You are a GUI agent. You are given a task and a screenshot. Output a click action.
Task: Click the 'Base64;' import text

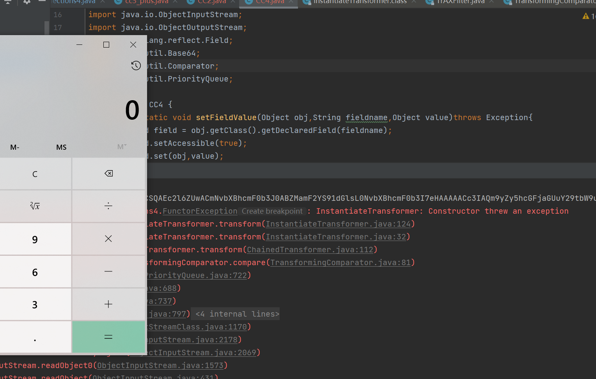point(184,53)
